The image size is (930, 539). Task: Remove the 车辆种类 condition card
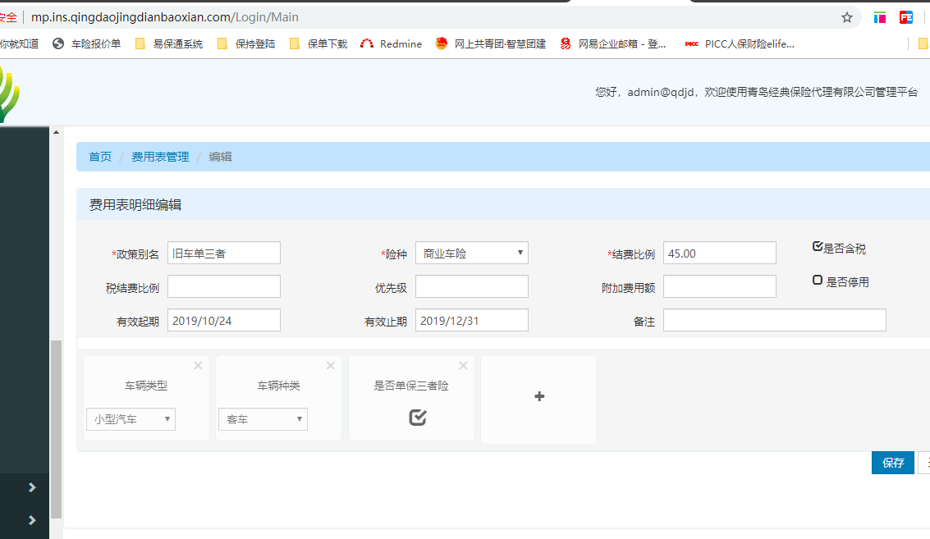[331, 366]
